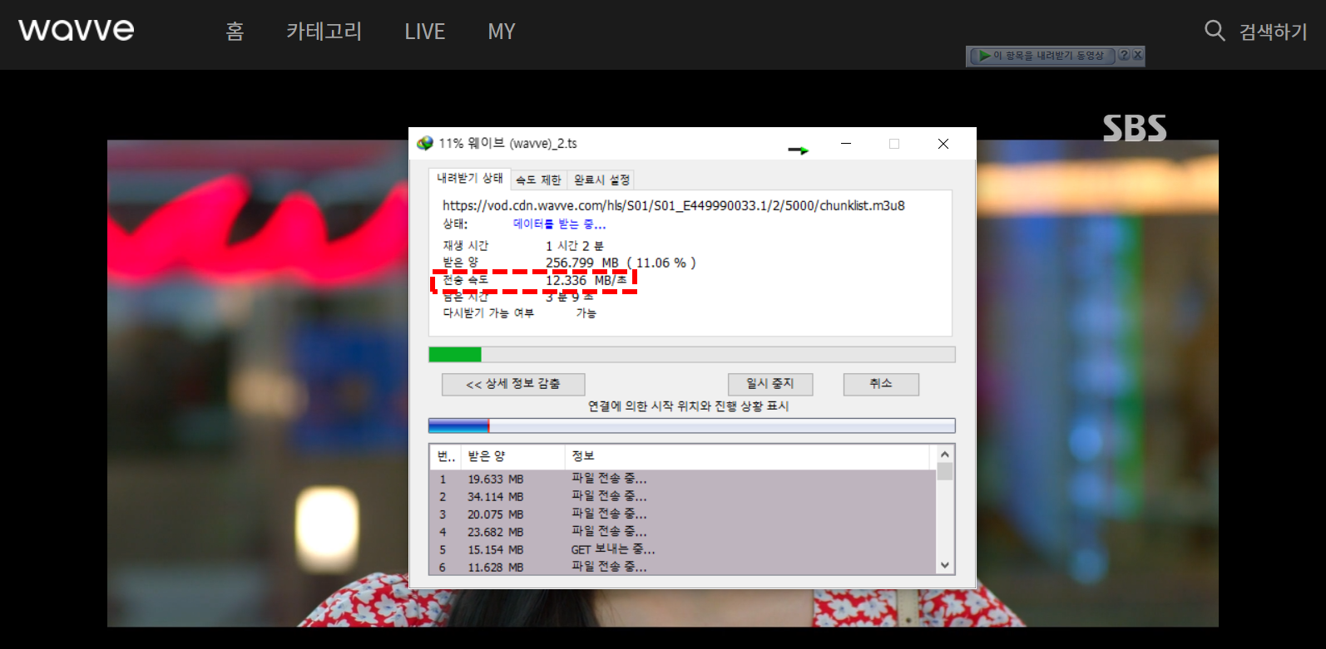Click the << 상세 정보 감춤 button

[513, 384]
